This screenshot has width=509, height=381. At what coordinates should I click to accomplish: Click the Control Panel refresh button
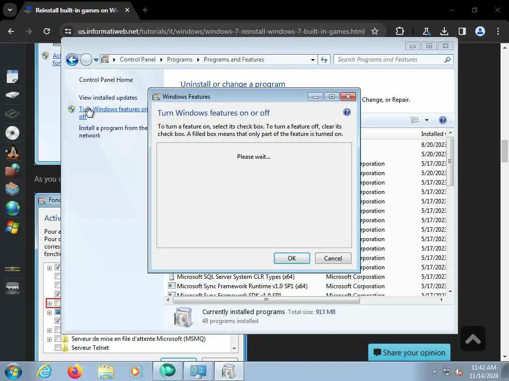point(324,60)
